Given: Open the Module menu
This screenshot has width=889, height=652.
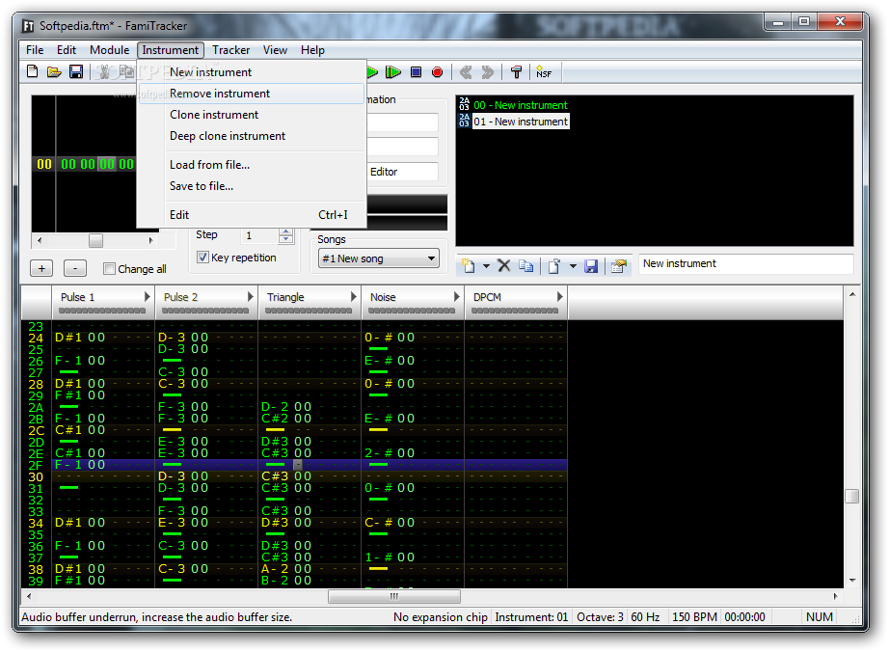Looking at the screenshot, I should click(x=109, y=50).
